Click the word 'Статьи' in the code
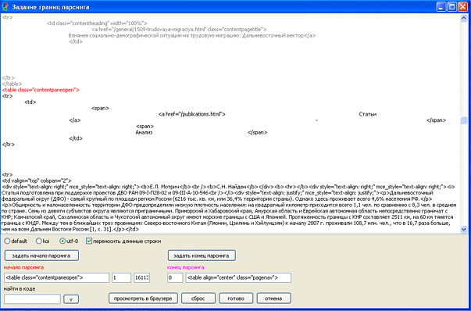This screenshot has height=311, width=471. point(368,114)
